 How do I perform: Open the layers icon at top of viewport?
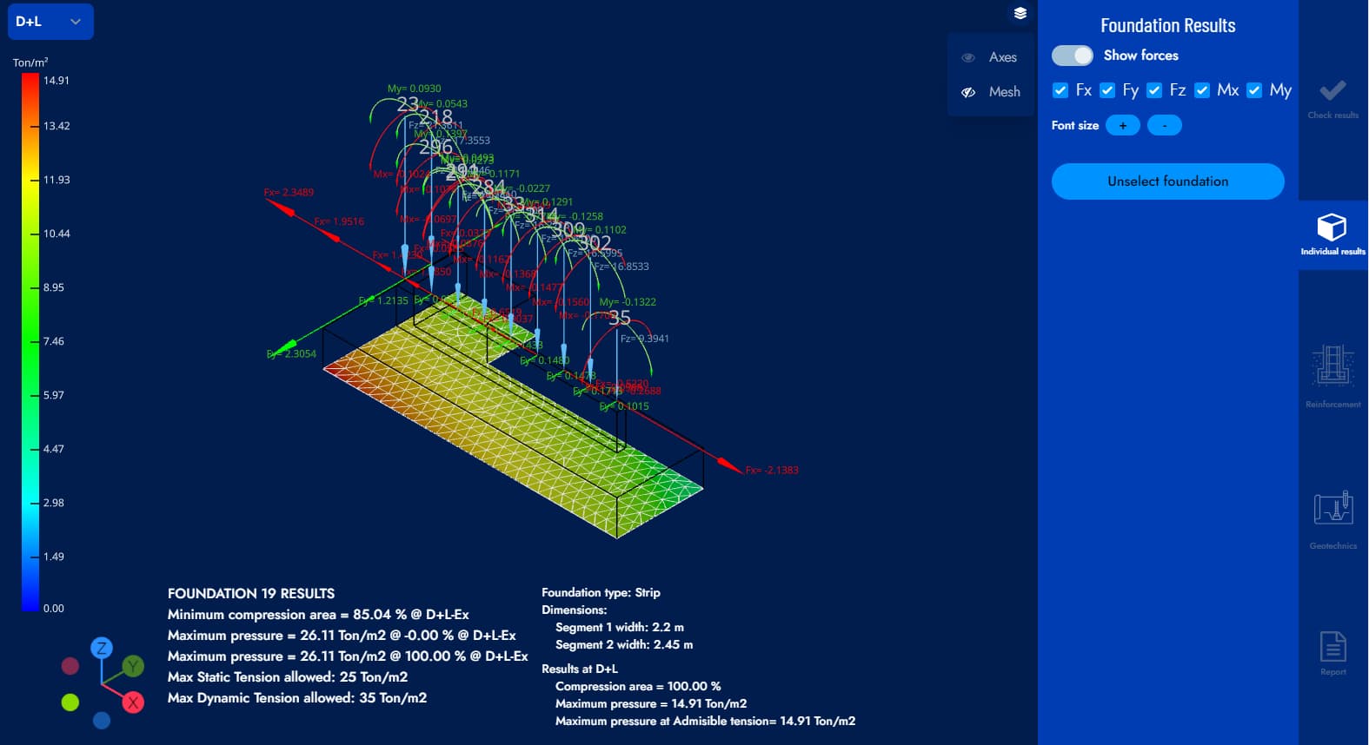coord(1020,13)
